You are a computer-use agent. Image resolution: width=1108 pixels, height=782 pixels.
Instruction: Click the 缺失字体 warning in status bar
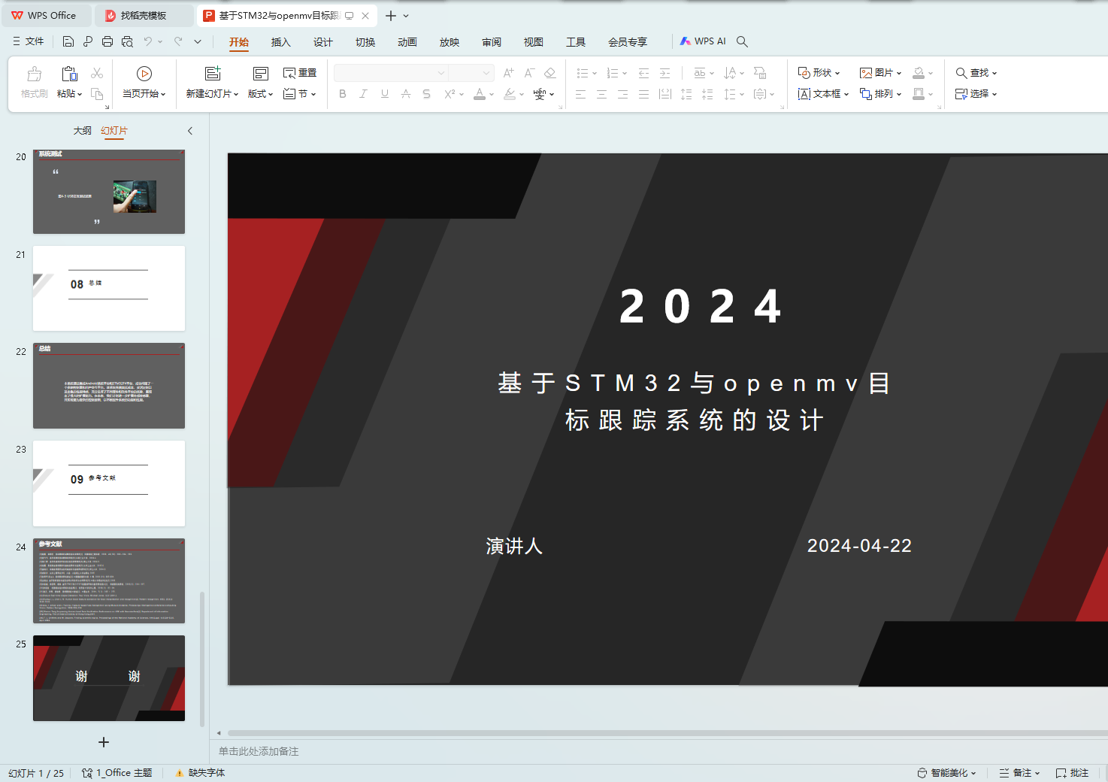point(200,773)
